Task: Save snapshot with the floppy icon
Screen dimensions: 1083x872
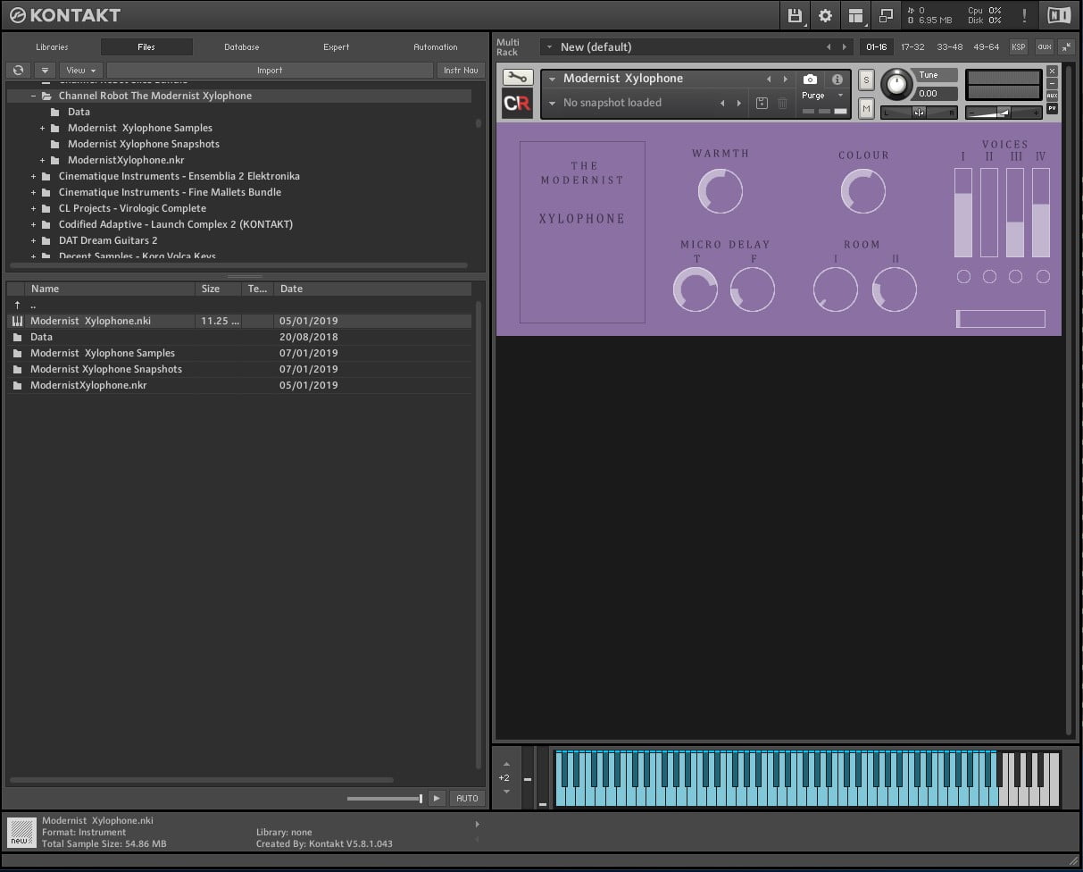Action: (762, 104)
